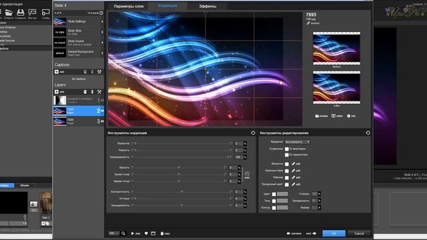Enable the flip horizontal checkbox
Screen dimensions: 427x240
(287, 155)
